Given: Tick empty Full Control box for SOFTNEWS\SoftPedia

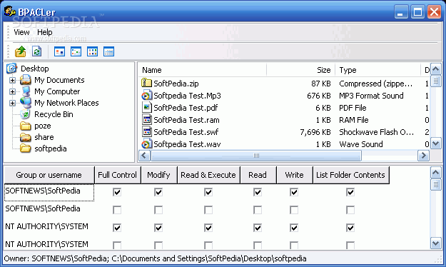Looking at the screenshot, I should pyautogui.click(x=117, y=210).
